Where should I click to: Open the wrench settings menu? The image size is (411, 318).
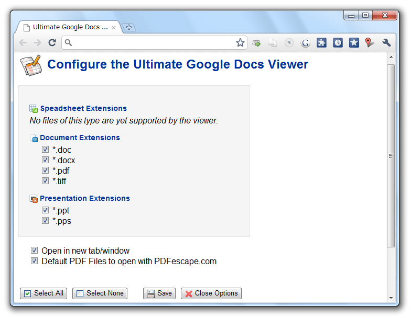[x=386, y=43]
